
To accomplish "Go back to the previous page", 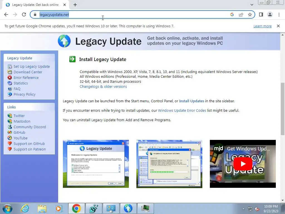I will click(x=6, y=14).
